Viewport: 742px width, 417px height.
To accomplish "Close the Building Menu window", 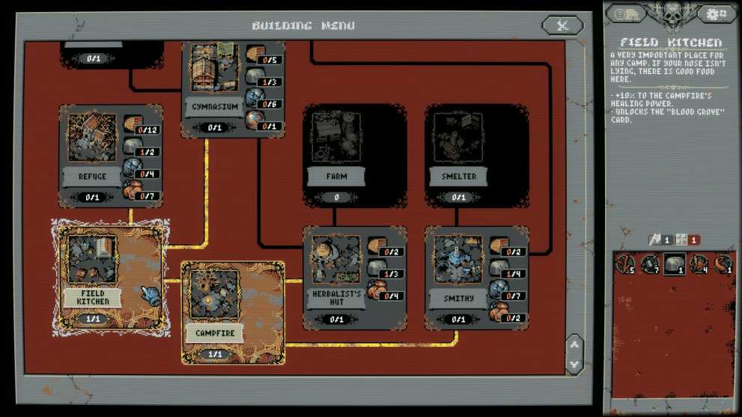I will point(562,25).
